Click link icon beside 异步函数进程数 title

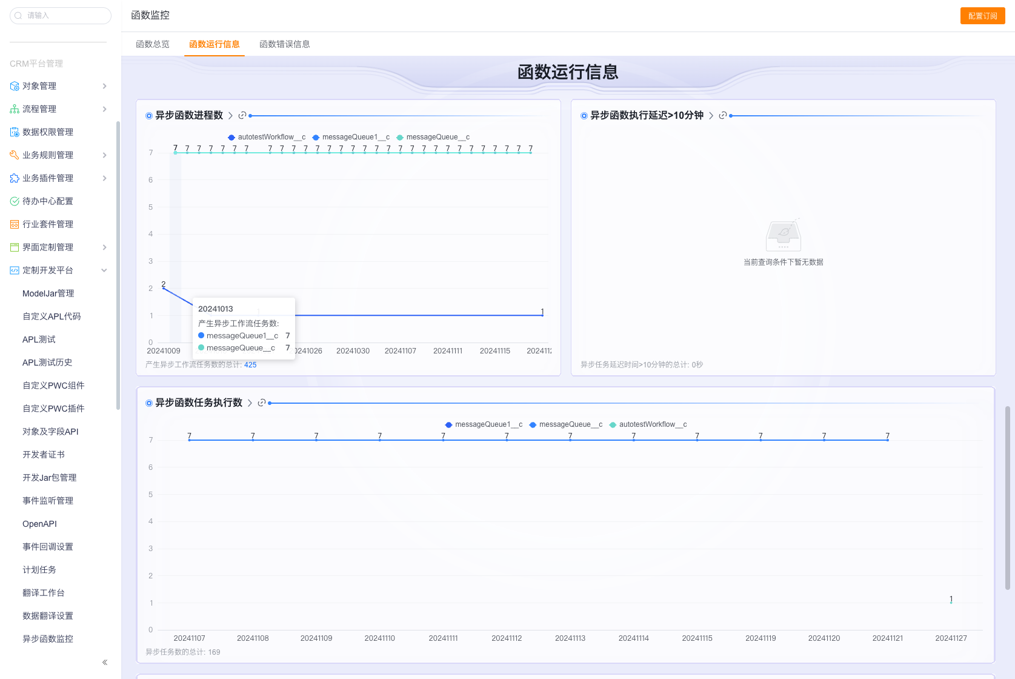pos(242,115)
